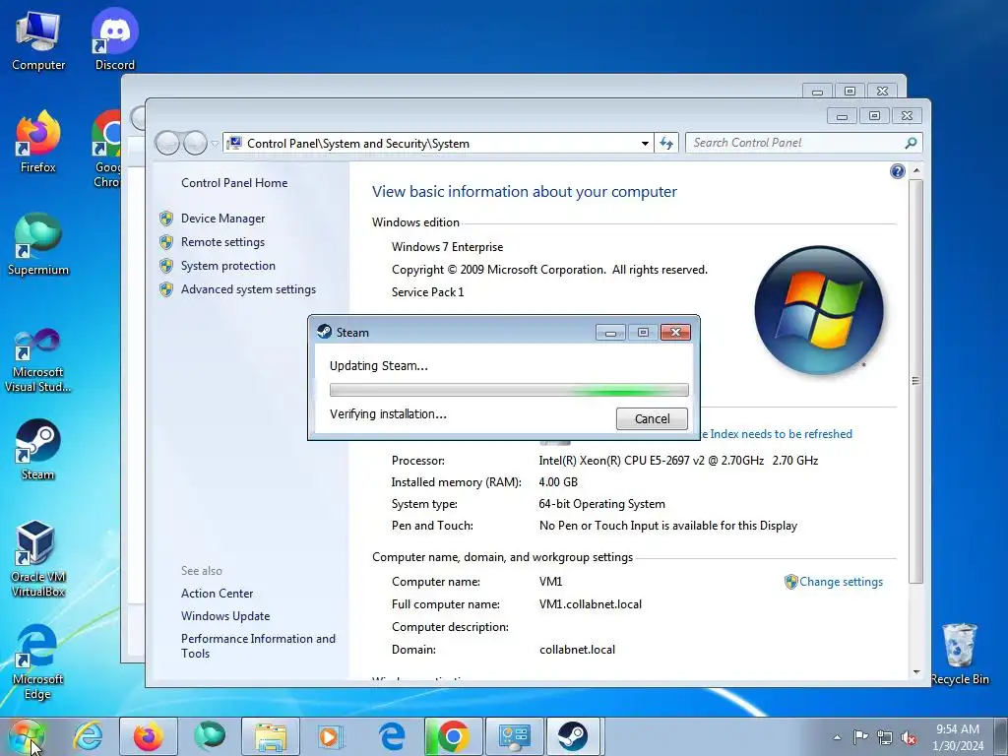The image size is (1008, 756).
Task: Refresh the Control Panel address bar
Action: (x=666, y=144)
